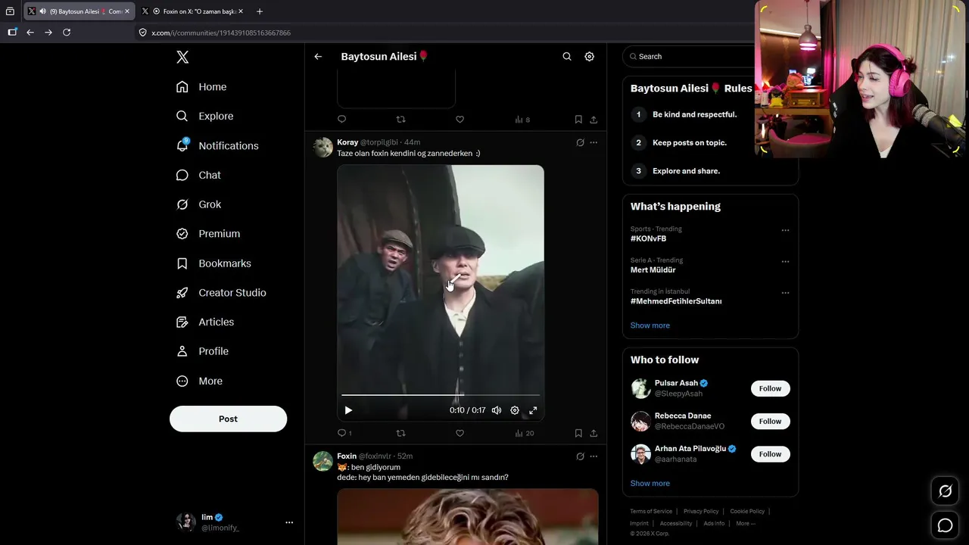
Task: Open Explore from sidebar
Action: point(204,116)
